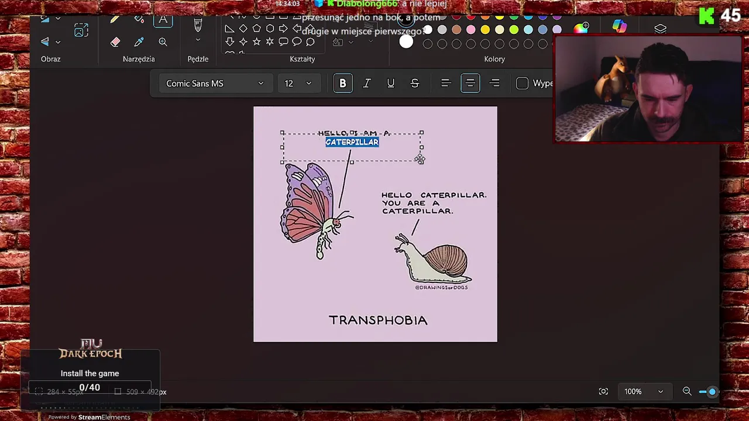The width and height of the screenshot is (749, 421).
Task: Align text to the left
Action: point(446,84)
